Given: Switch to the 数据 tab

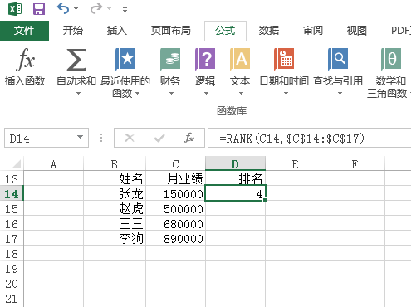Looking at the screenshot, I should pyautogui.click(x=269, y=31).
